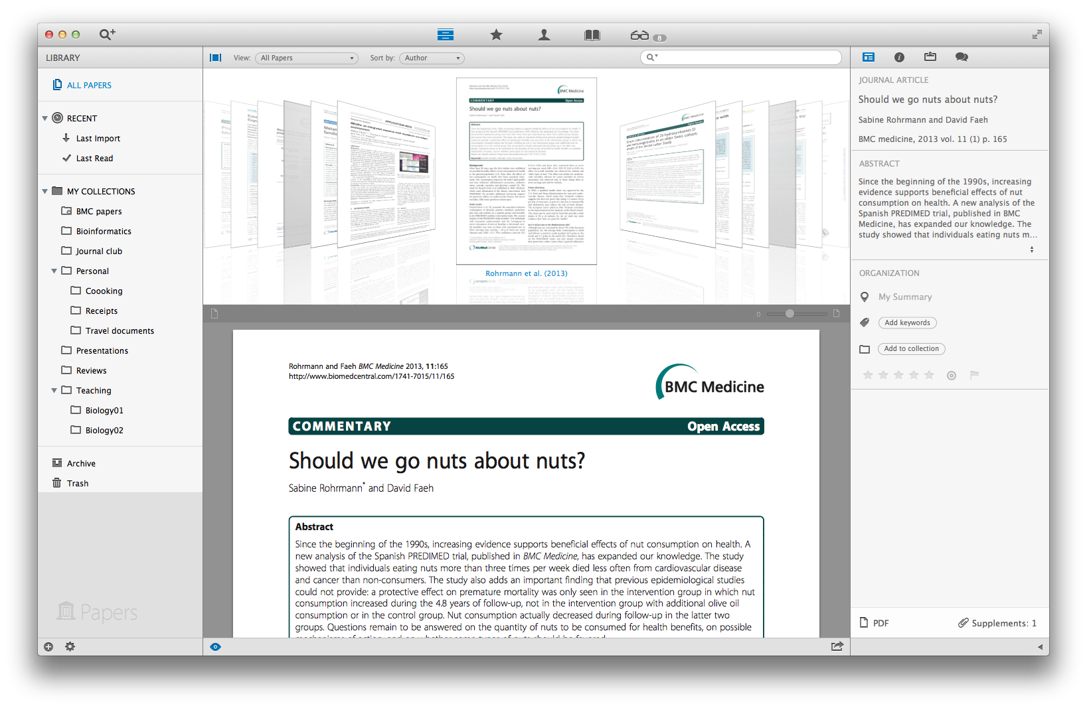Open the Travel documents folder
Viewport: 1087px width, 708px height.
pyautogui.click(x=120, y=330)
